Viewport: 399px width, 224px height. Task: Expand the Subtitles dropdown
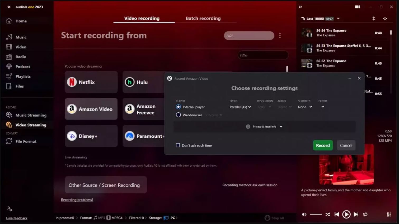[x=304, y=107]
